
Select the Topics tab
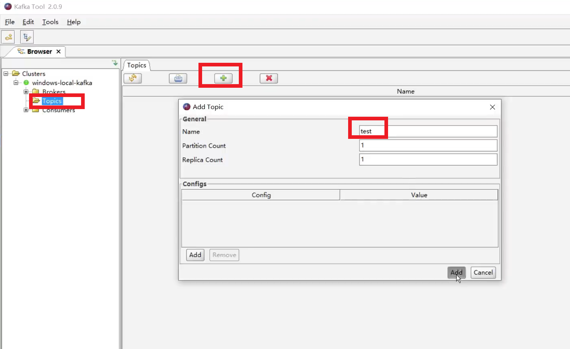137,65
